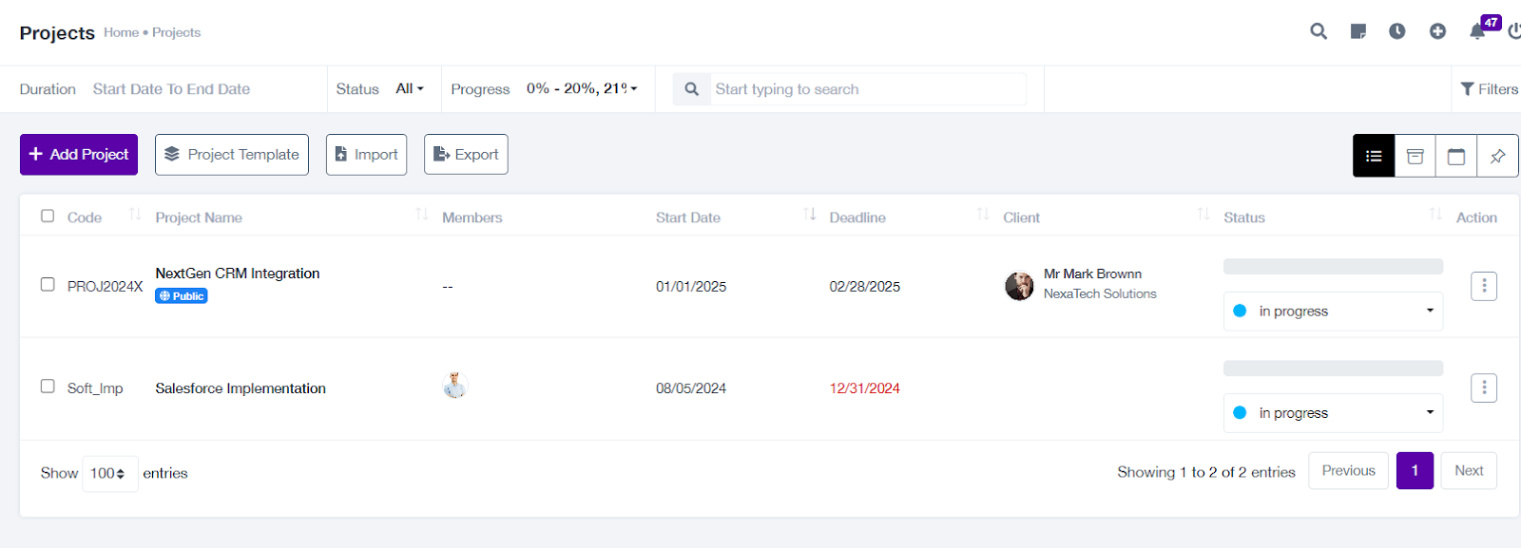Click magnifier icon beside search field

692,89
